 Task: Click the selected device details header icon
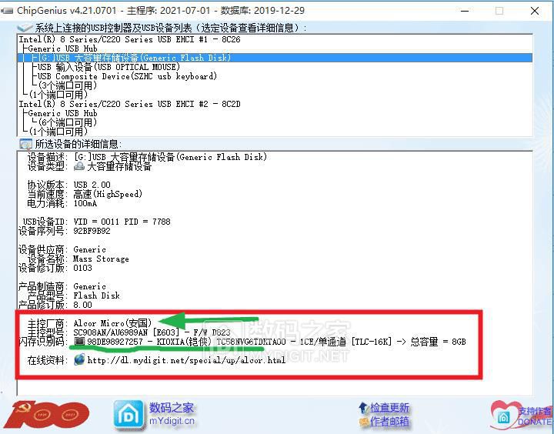pos(26,144)
